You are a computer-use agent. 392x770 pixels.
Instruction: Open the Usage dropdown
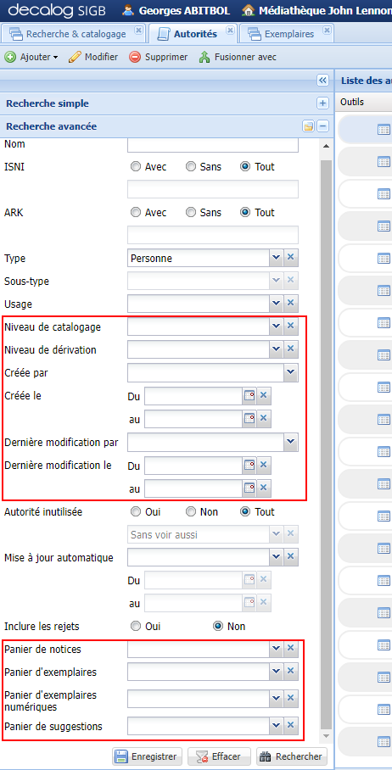tap(276, 303)
